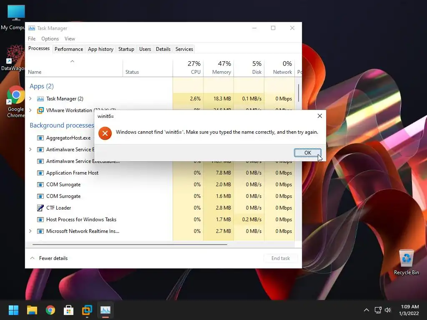Image resolution: width=427 pixels, height=320 pixels.
Task: Select the CTF Loader process row
Action: [x=160, y=208]
